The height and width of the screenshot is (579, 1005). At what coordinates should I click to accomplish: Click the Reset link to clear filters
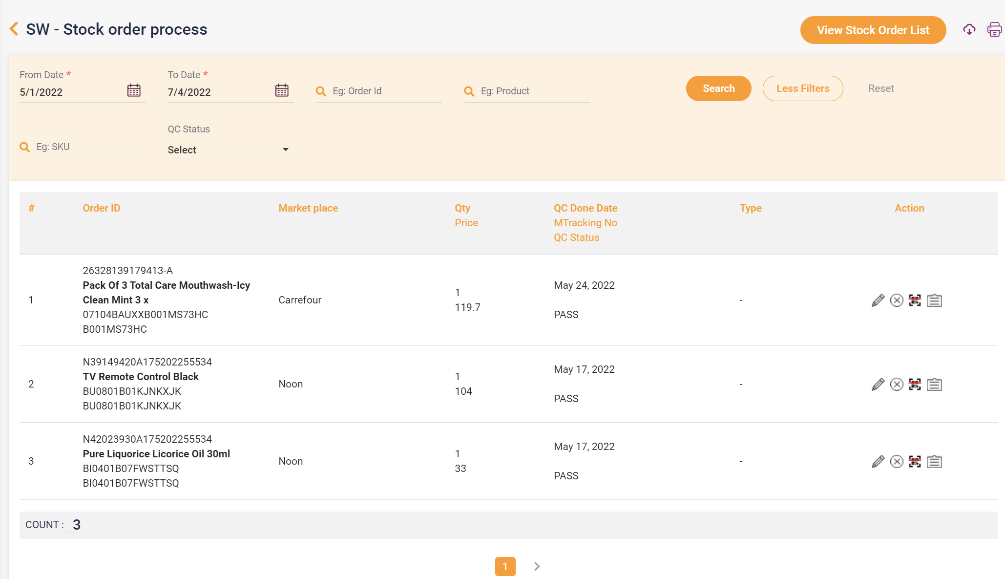tap(881, 88)
